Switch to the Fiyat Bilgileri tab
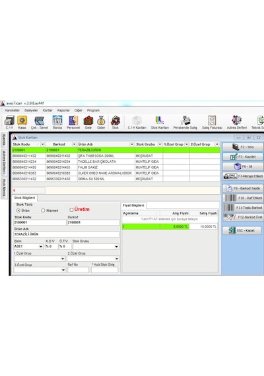264x376 pixels. pyautogui.click(x=133, y=205)
